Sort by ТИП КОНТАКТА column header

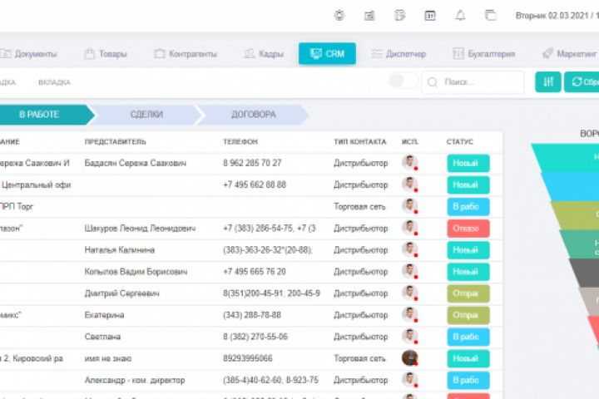[x=360, y=141]
